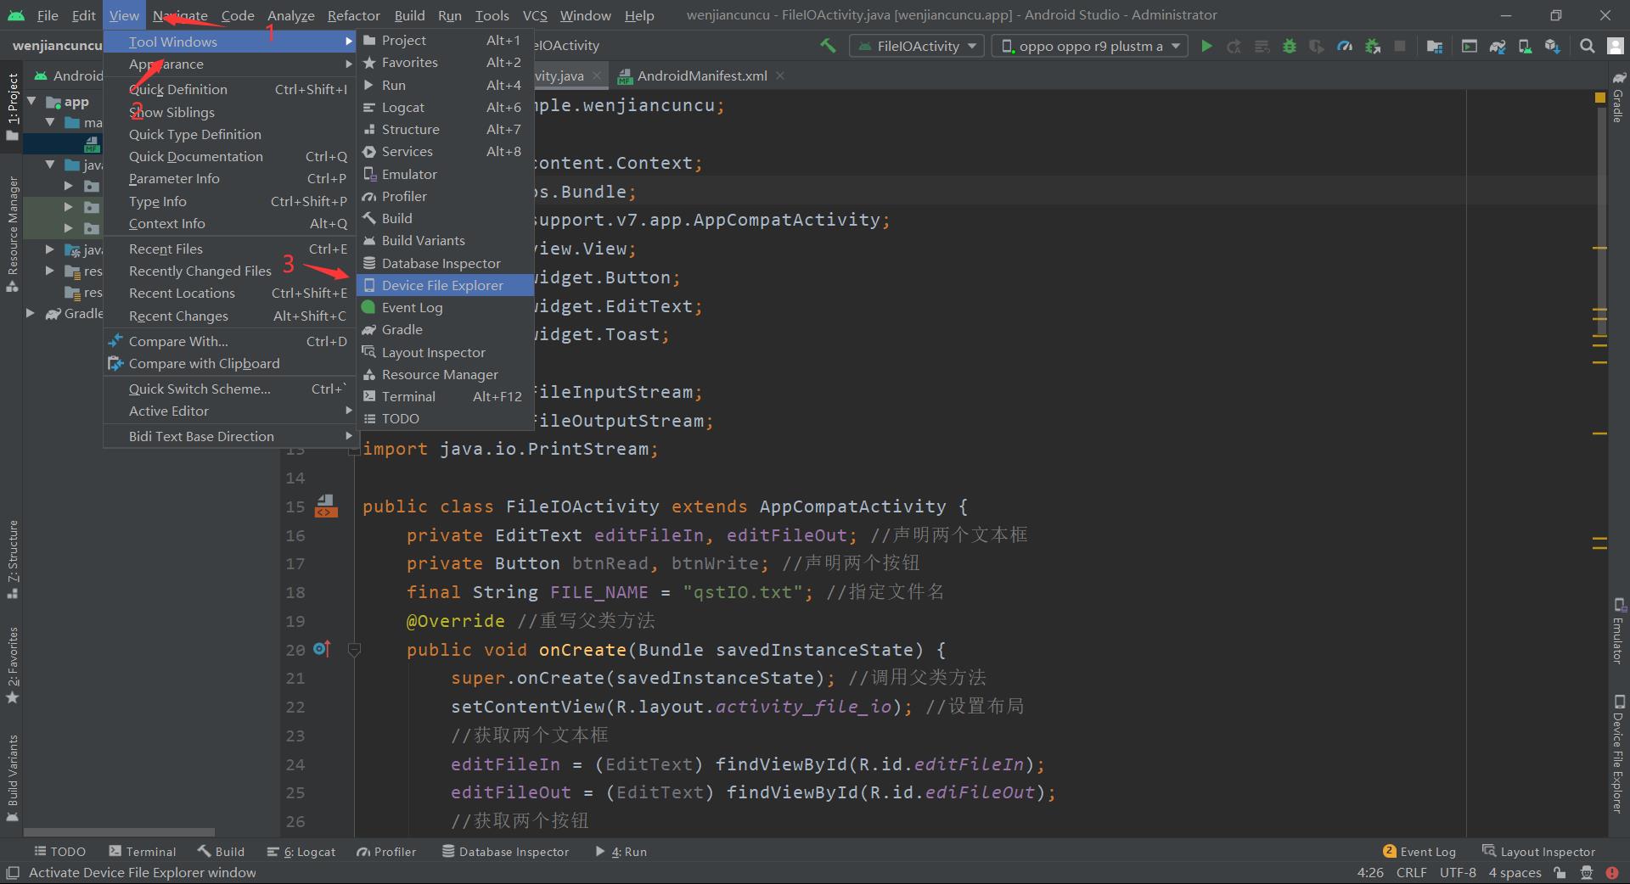Click the yellow inspection indicator atop the scrollbar

[x=1600, y=98]
